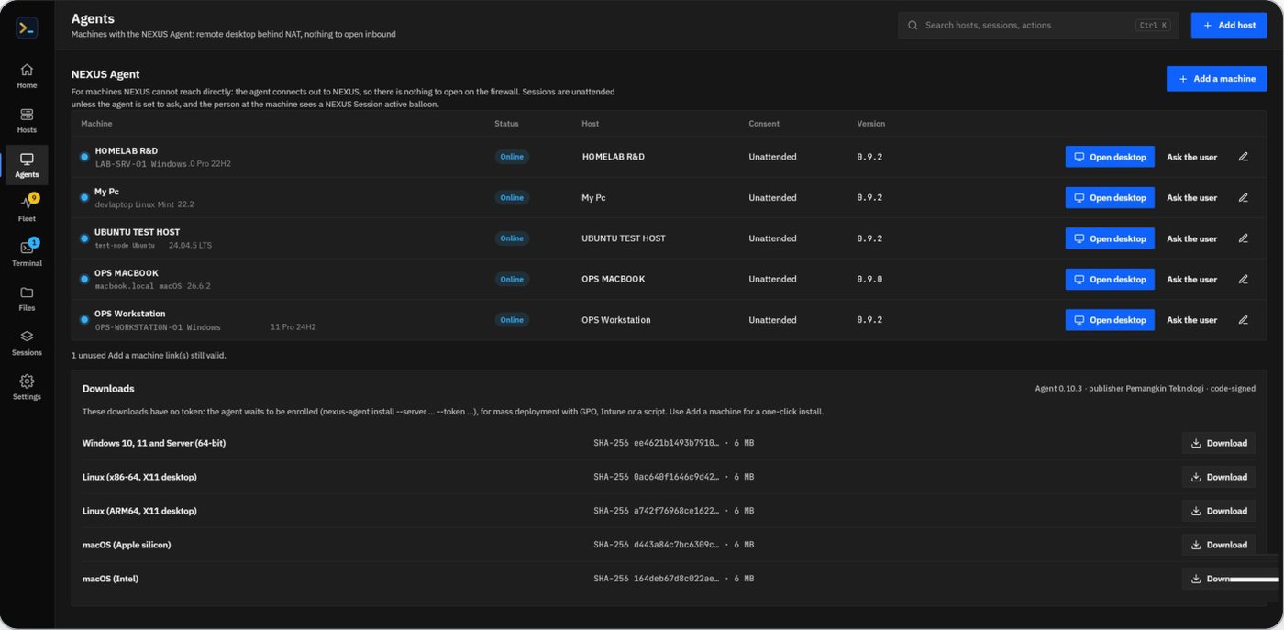The width and height of the screenshot is (1284, 630).
Task: Open Settings gear in sidebar
Action: point(27,381)
